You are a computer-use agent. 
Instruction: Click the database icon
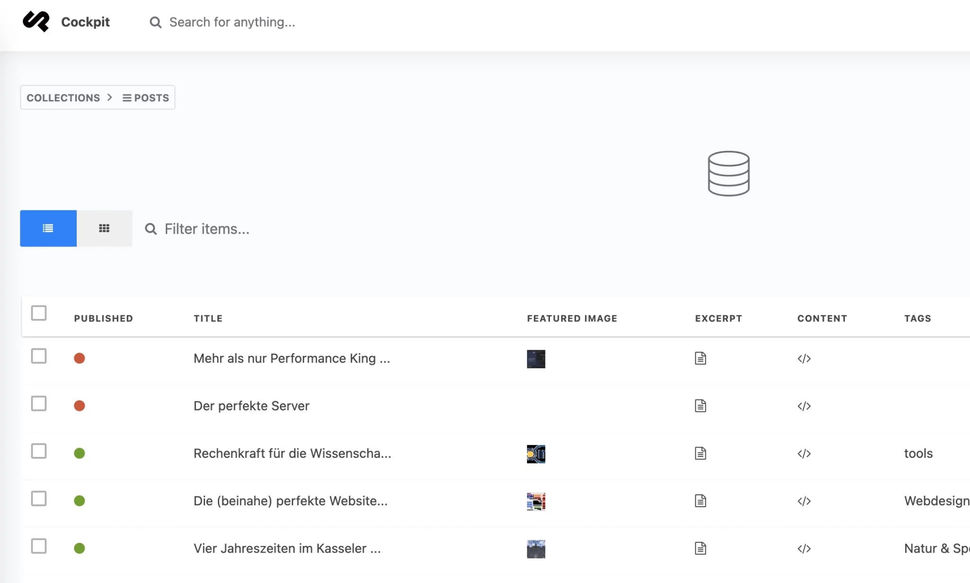[x=728, y=173]
